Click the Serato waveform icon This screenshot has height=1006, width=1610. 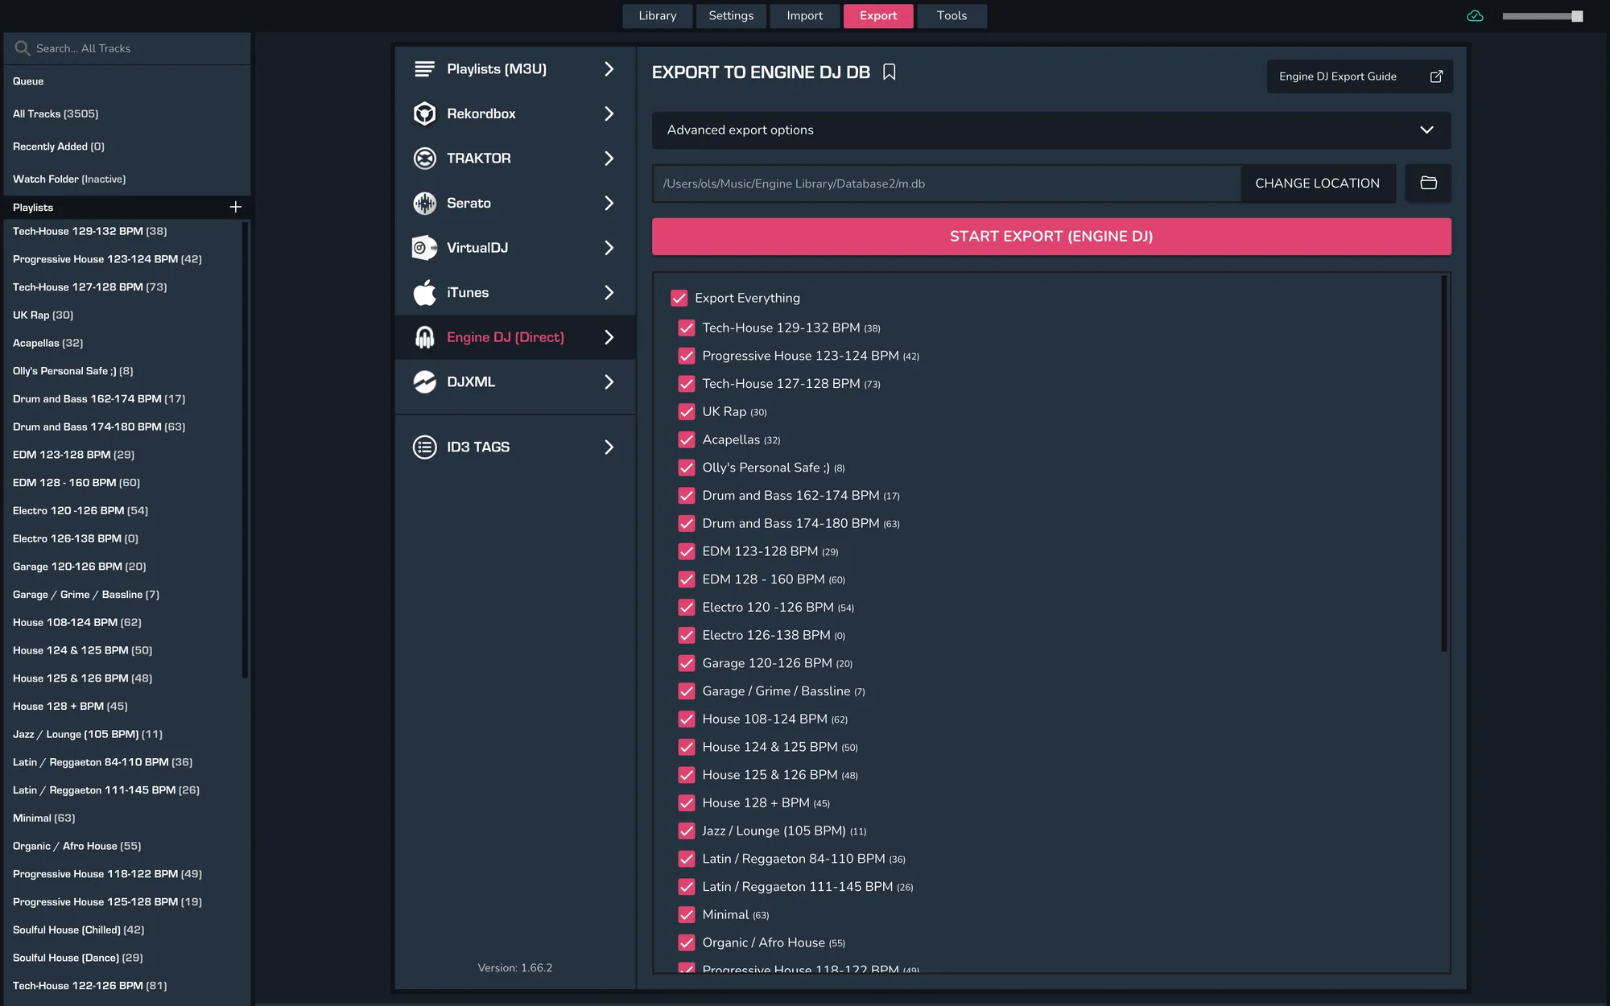(424, 204)
